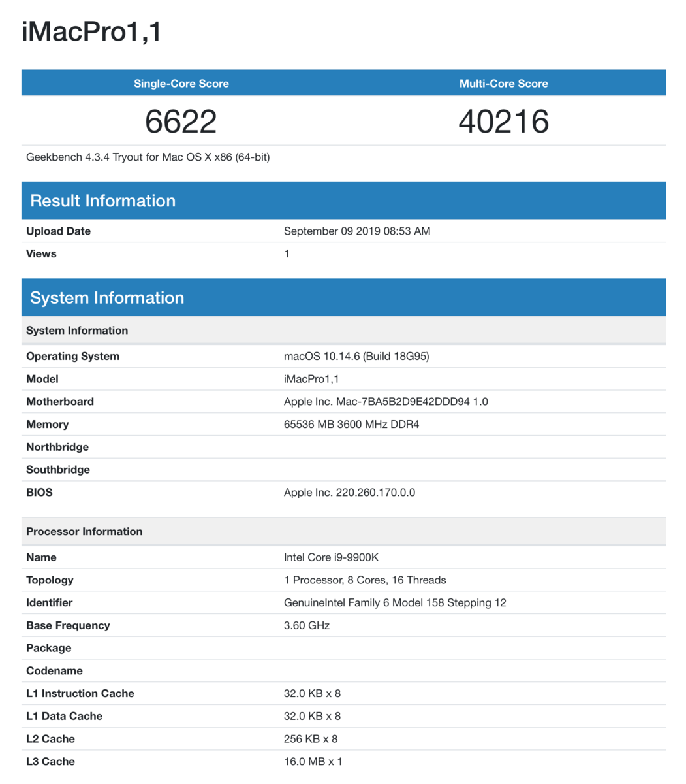686x784 pixels.
Task: Click the single-core score 6622
Action: point(181,122)
